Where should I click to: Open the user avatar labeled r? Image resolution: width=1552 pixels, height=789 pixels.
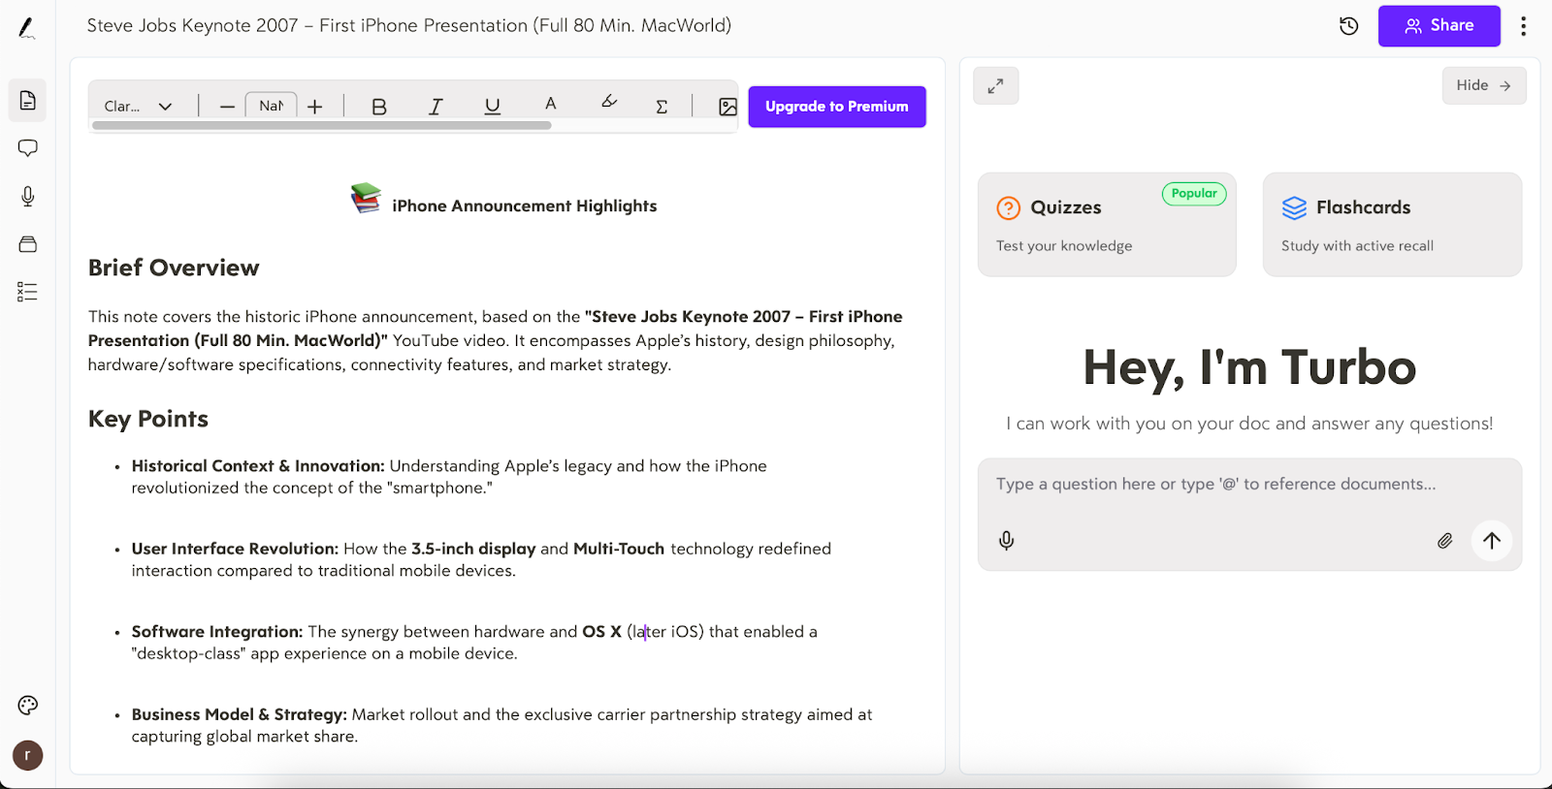tap(27, 755)
